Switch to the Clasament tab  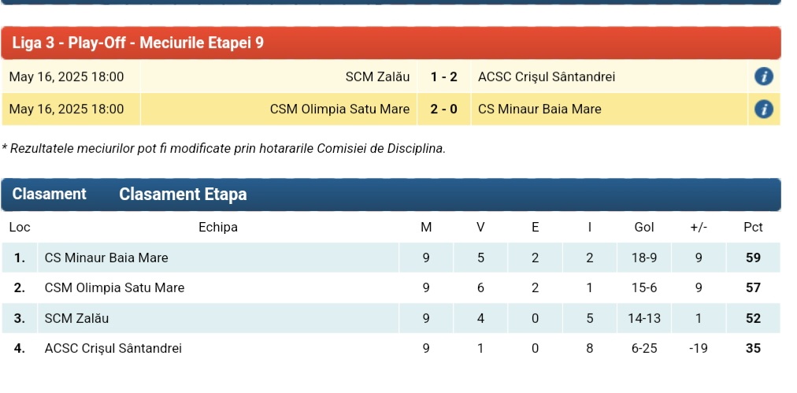pyautogui.click(x=50, y=195)
